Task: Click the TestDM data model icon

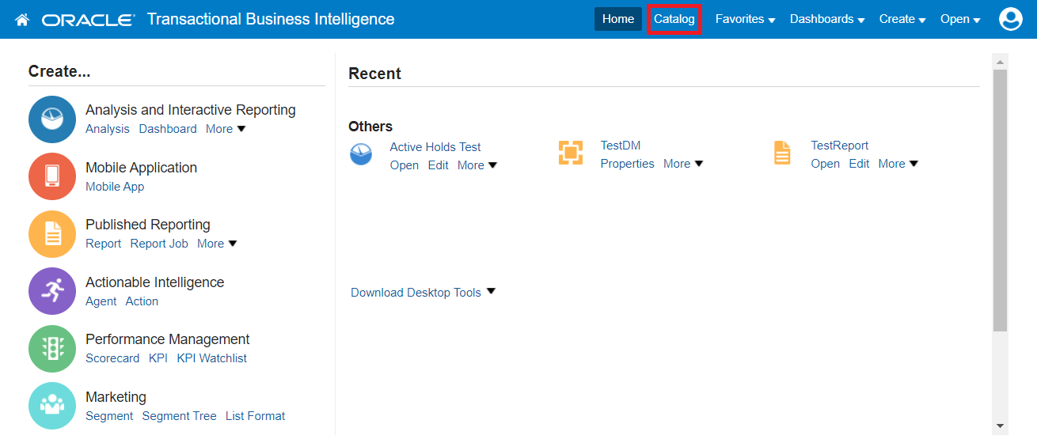Action: pyautogui.click(x=571, y=153)
